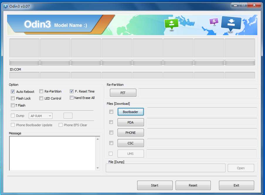This screenshot has height=195, width=265.
Task: Enable the Re-Partition option
Action: point(41,91)
